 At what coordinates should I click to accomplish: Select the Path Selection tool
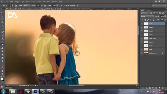(x=2, y=64)
